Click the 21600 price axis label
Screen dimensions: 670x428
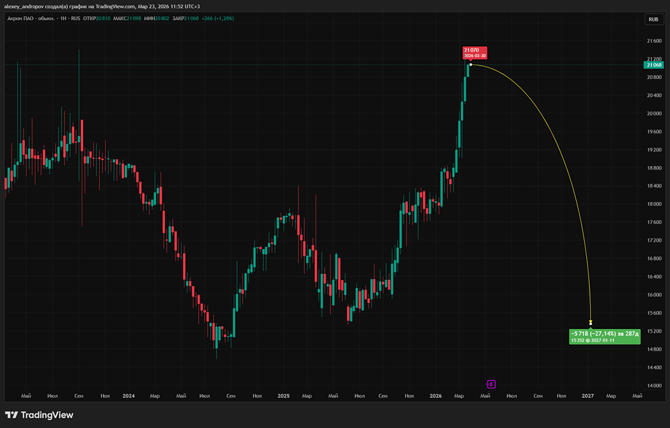654,41
